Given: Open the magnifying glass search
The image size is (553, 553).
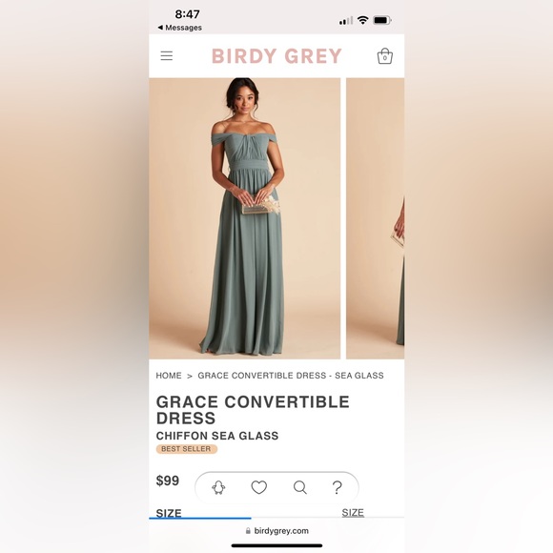Looking at the screenshot, I should tap(300, 487).
